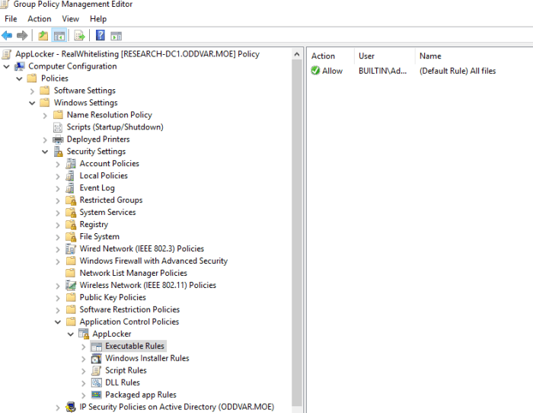Open the View menu
Image resolution: width=533 pixels, height=413 pixels.
pyautogui.click(x=70, y=18)
